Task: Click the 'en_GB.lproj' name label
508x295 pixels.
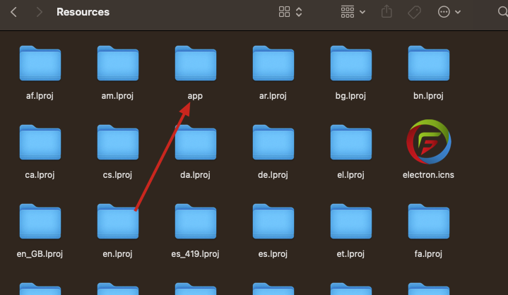Action: 40,254
